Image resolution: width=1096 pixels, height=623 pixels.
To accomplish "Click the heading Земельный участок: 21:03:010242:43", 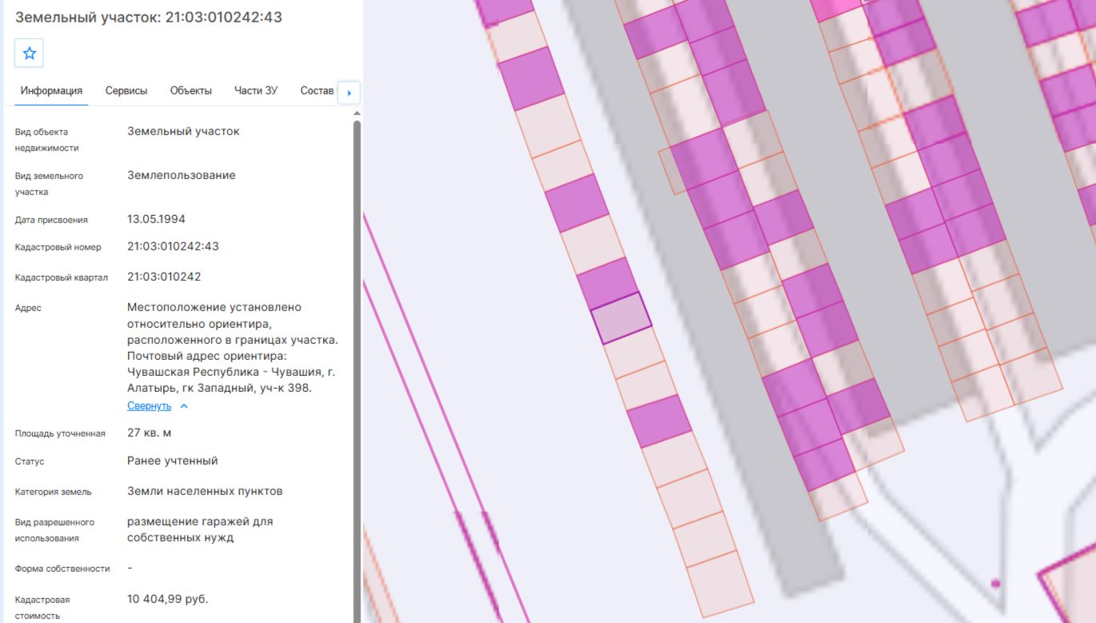I will (149, 17).
